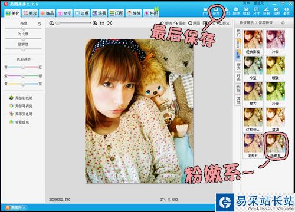Apply the 经典影楼 effect thumbnail
The height and width of the screenshot is (212, 295).
253,42
